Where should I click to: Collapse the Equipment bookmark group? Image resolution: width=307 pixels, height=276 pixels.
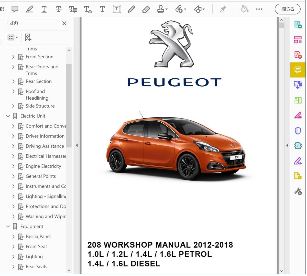click(8, 227)
